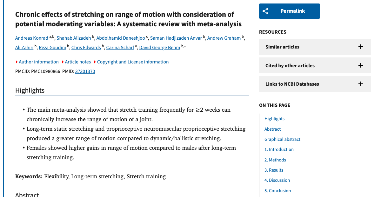Click the Permalink button
This screenshot has width=381, height=197.
289,11
